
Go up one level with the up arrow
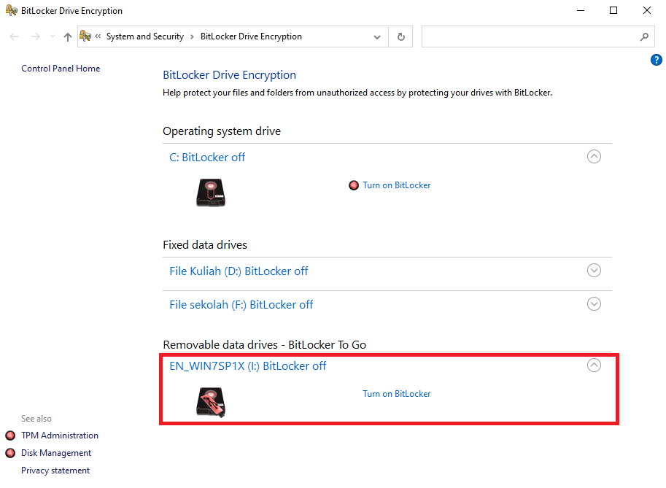click(68, 36)
